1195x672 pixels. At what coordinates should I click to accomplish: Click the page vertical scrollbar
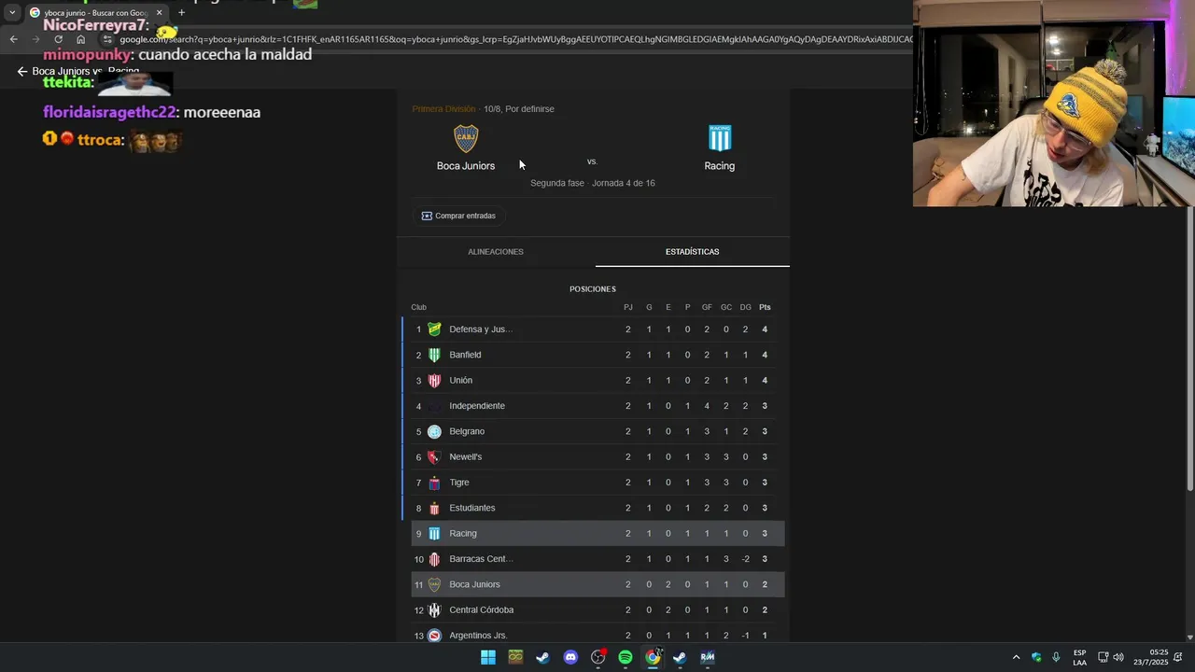click(1189, 350)
